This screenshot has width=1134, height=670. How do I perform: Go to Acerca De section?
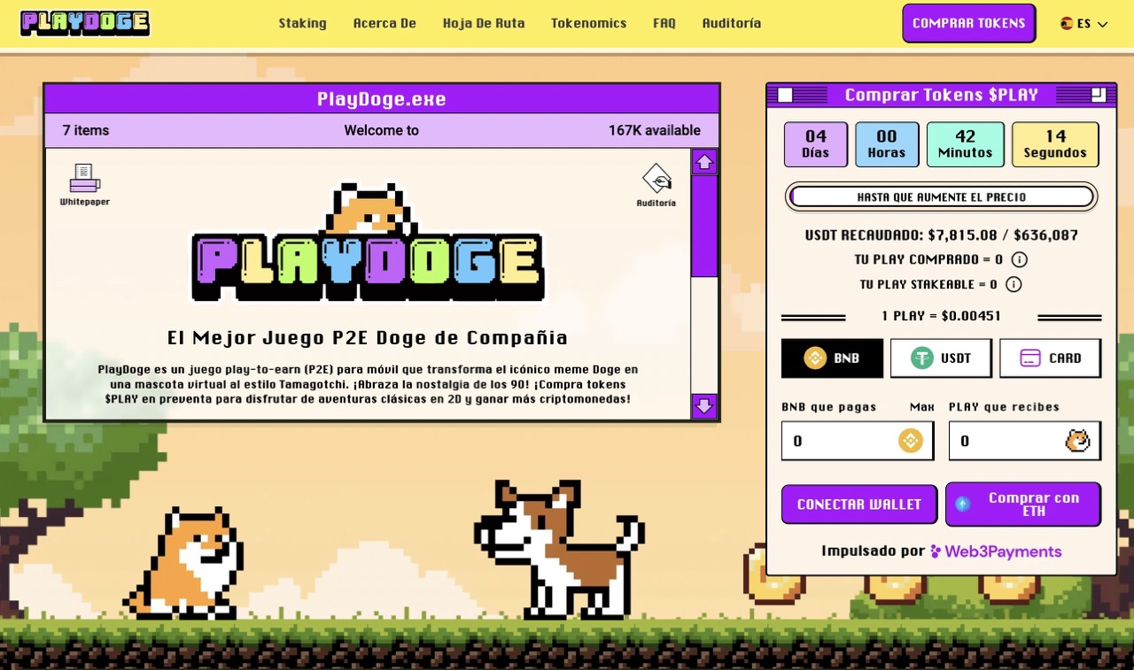(384, 23)
